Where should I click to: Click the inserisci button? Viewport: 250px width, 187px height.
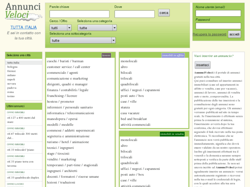click(x=203, y=65)
